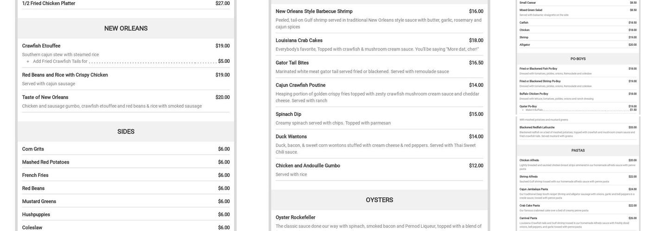
Task: Open the PO-BOYS menu page thumbnail
Action: coord(578,59)
